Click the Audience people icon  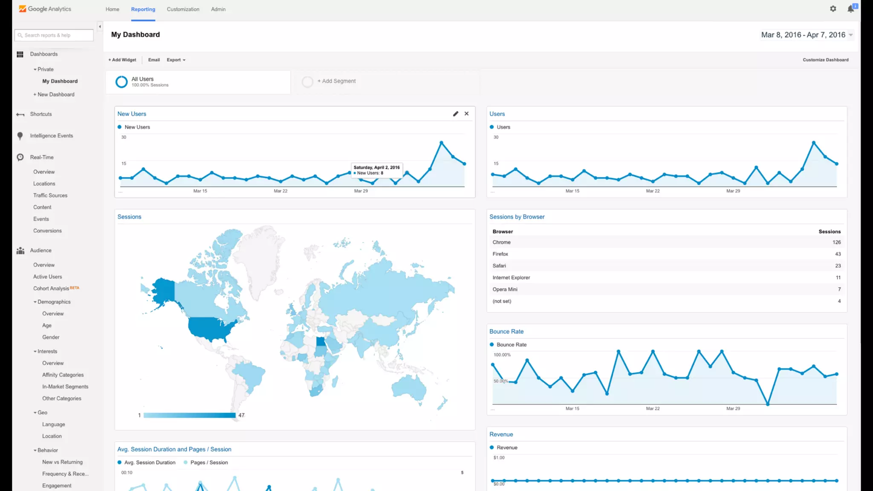coord(20,251)
